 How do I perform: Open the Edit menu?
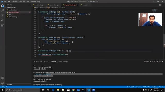9,2
